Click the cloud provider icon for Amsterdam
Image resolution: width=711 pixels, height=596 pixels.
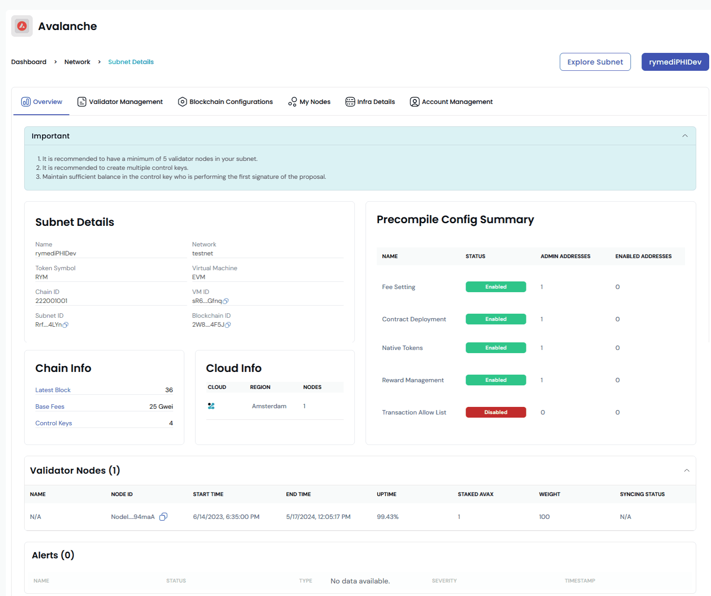tap(211, 406)
